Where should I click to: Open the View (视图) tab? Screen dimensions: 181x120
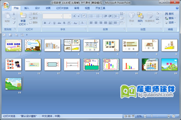[87, 8]
